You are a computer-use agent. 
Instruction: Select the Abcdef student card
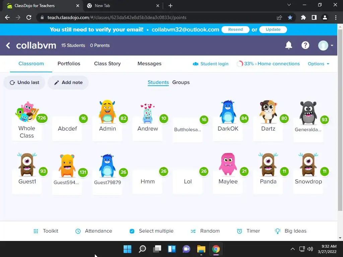click(x=67, y=128)
